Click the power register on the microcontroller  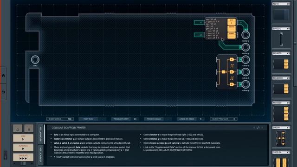pos(232,35)
